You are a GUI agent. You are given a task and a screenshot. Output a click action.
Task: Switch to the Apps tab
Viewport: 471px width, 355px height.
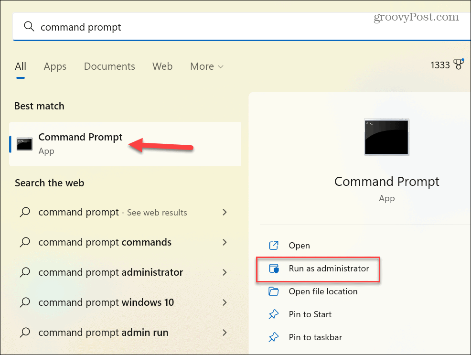click(54, 66)
